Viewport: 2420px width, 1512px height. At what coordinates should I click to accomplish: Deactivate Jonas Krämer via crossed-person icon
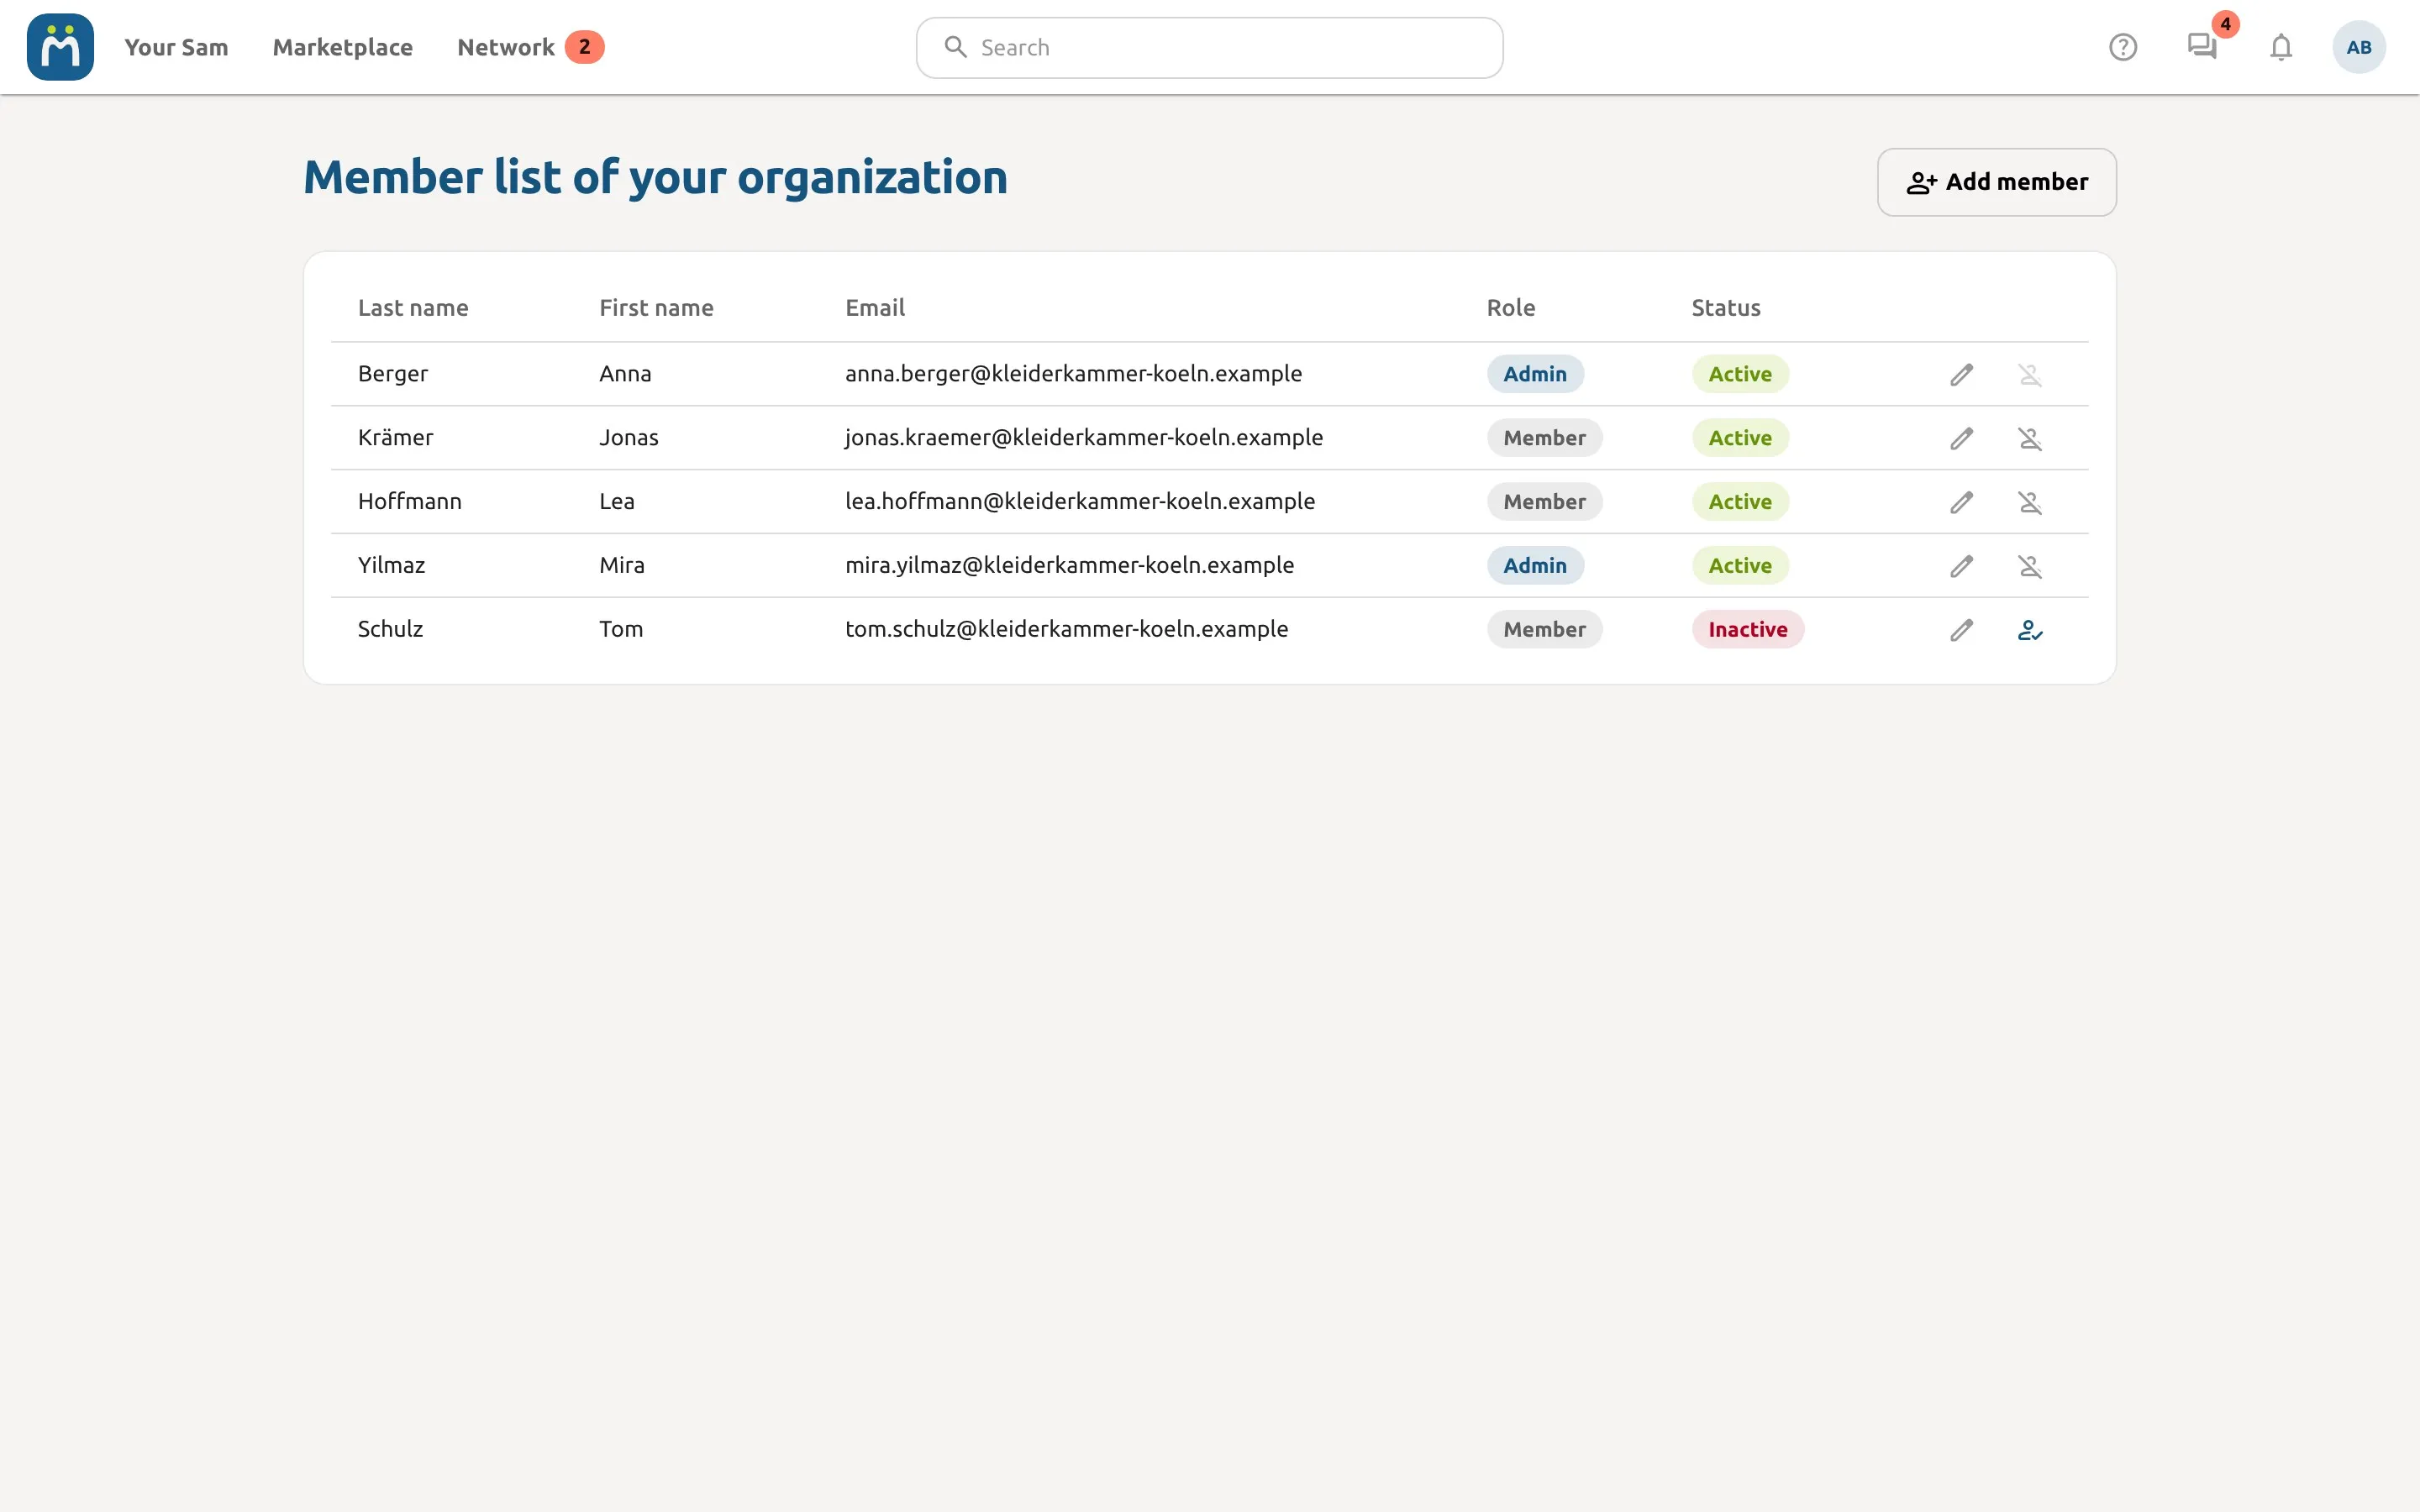[x=2030, y=438]
